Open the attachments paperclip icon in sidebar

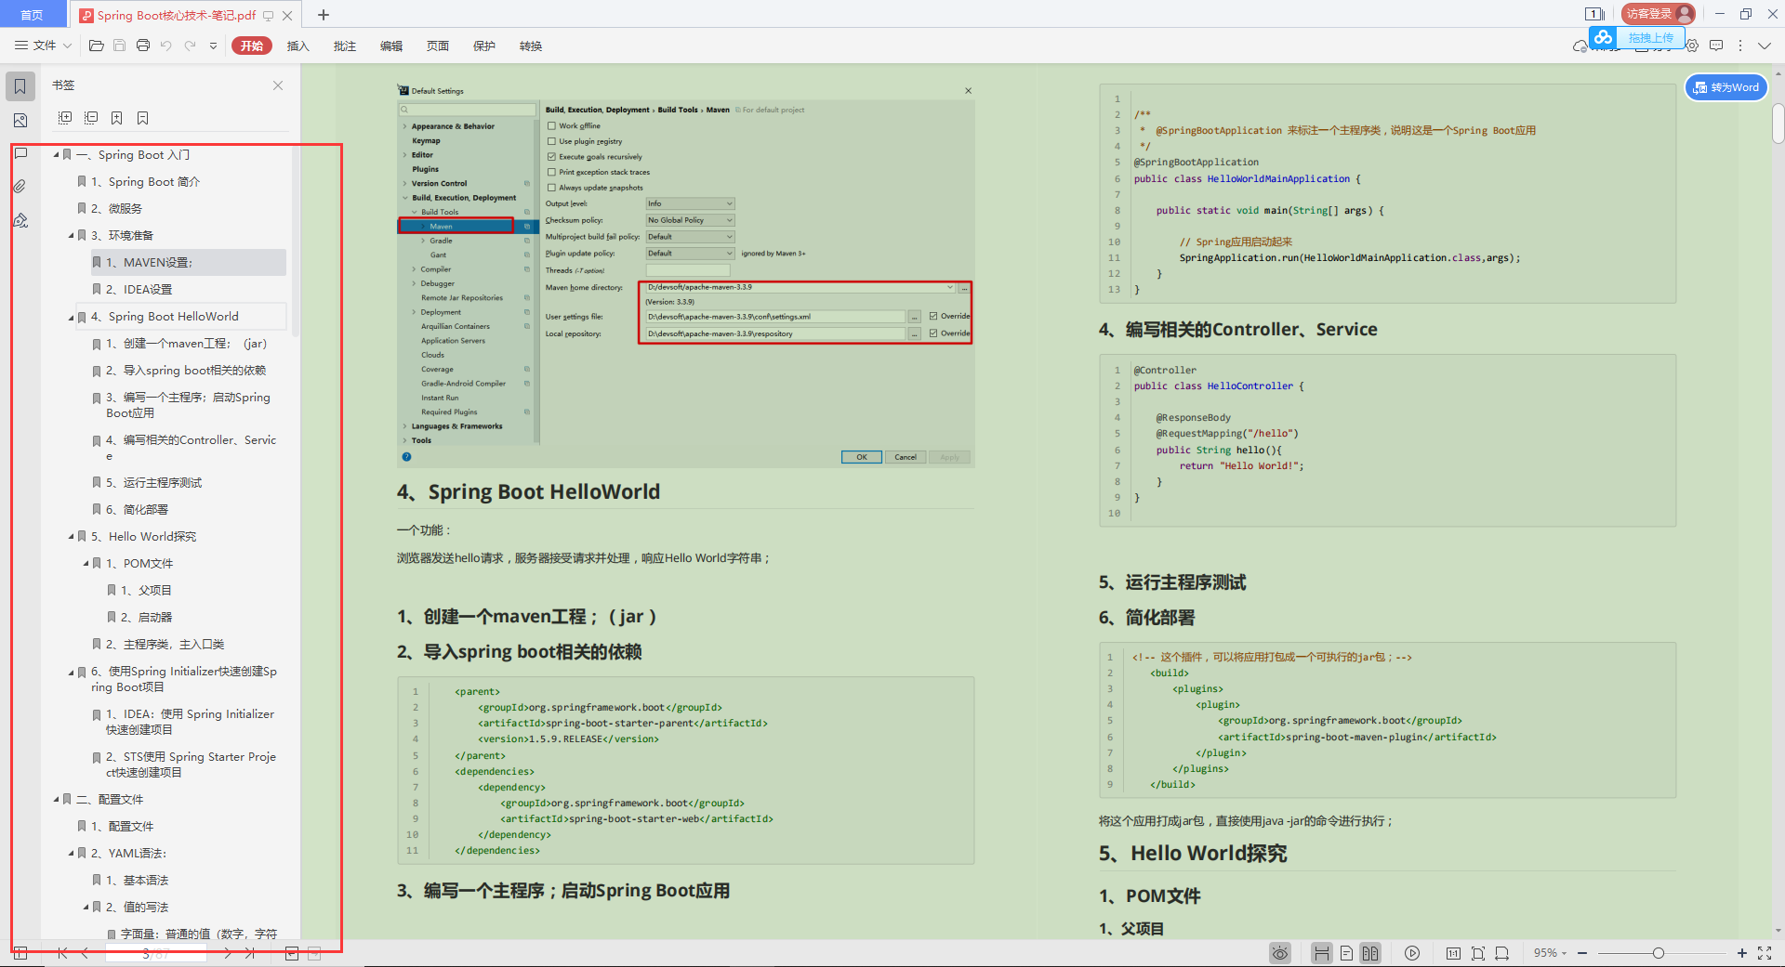[20, 187]
